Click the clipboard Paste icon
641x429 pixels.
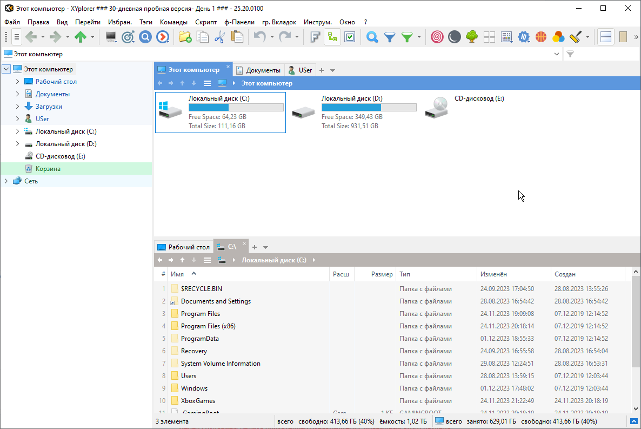pyautogui.click(x=237, y=37)
